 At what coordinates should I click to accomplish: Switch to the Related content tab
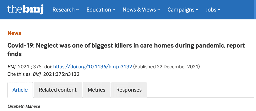pyautogui.click(x=58, y=90)
